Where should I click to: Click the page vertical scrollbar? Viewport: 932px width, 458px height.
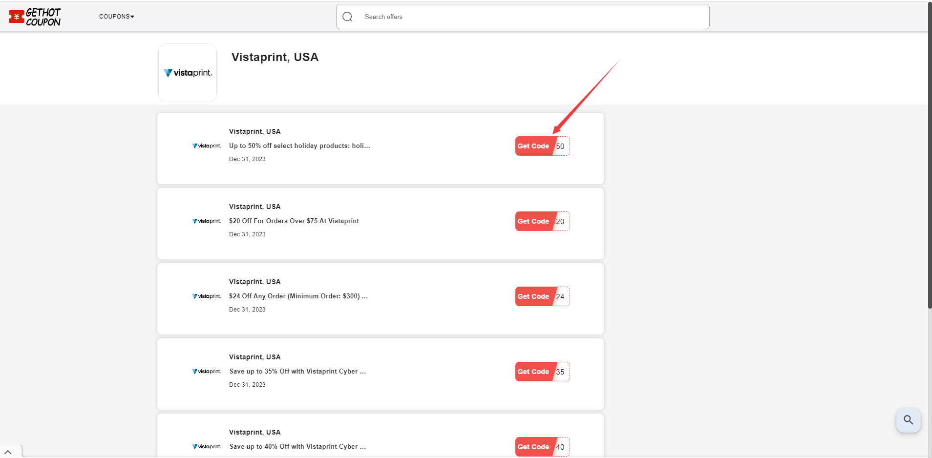pyautogui.click(x=930, y=155)
